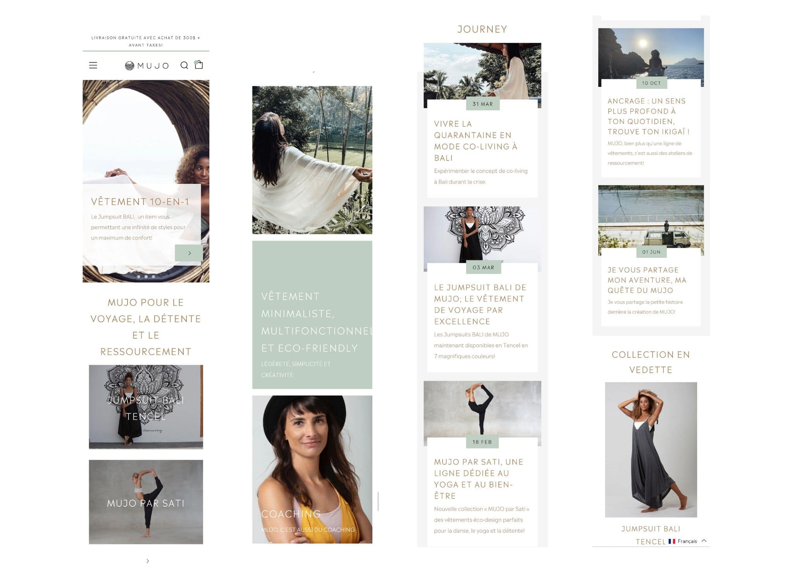This screenshot has height=568, width=794.
Task: Select the middle slideshow pagination dot
Action: tap(146, 277)
